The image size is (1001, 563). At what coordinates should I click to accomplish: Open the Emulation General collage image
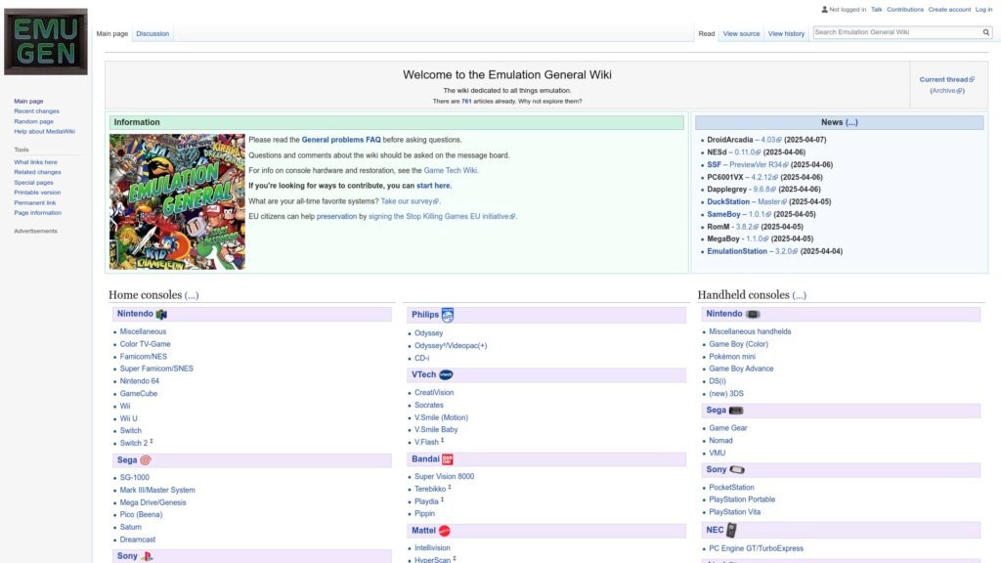tap(177, 201)
